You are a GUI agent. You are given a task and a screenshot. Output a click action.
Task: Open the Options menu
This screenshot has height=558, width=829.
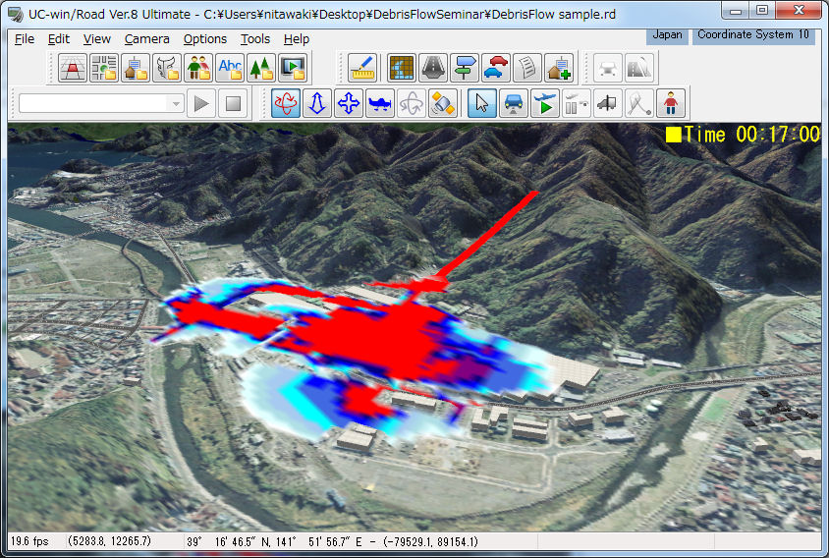[x=204, y=39]
